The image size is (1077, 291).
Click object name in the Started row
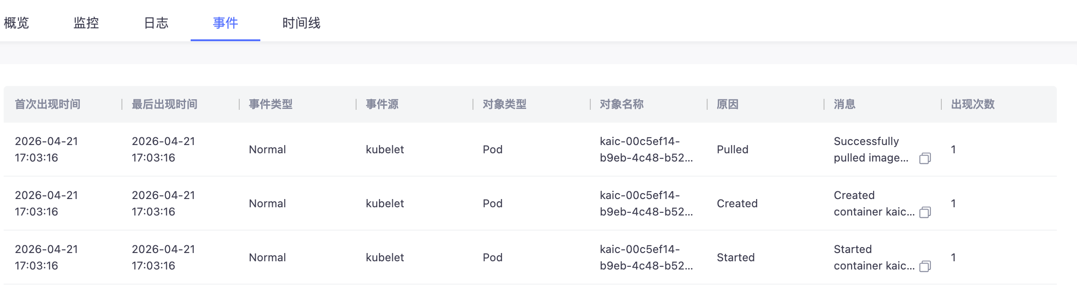point(646,258)
